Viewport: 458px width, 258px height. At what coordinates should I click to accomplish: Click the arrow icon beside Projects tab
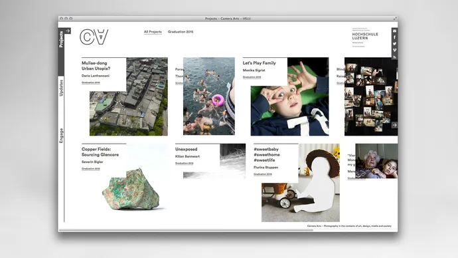click(x=68, y=31)
